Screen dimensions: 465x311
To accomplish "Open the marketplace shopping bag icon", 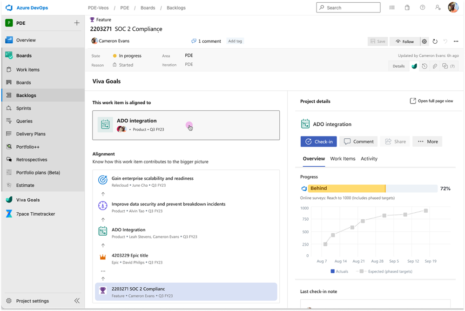I will point(407,8).
